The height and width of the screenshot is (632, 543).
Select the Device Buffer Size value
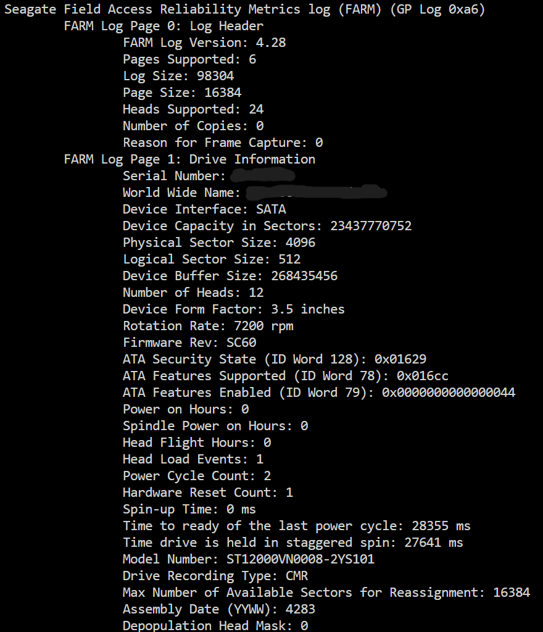304,276
